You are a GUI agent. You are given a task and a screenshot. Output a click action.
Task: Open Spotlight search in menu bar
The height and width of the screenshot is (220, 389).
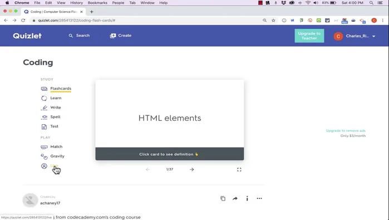coord(371,3)
